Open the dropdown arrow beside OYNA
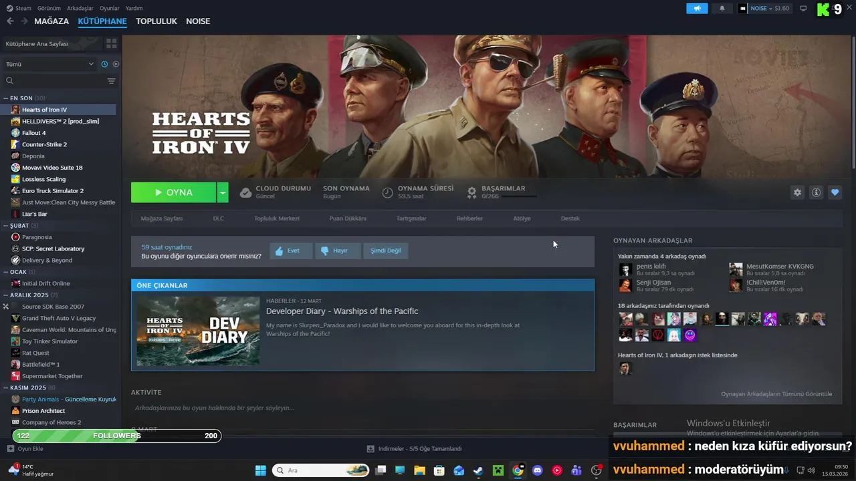Viewport: 856px width, 481px height. 223,192
